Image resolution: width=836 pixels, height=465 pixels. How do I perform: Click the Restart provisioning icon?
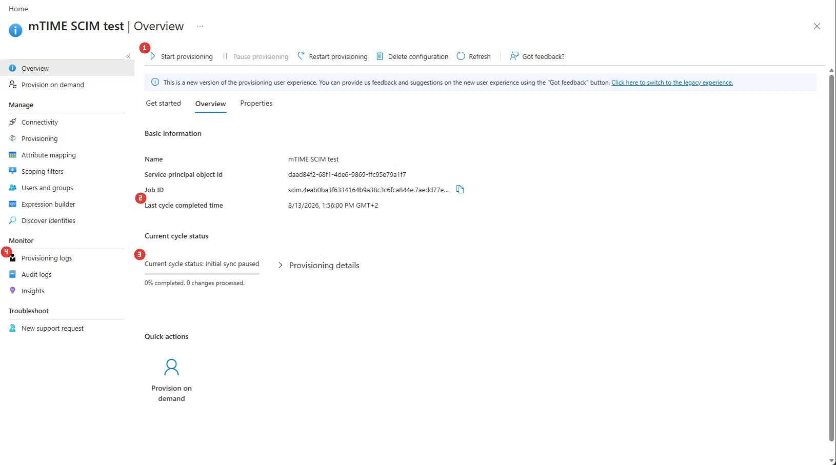301,56
